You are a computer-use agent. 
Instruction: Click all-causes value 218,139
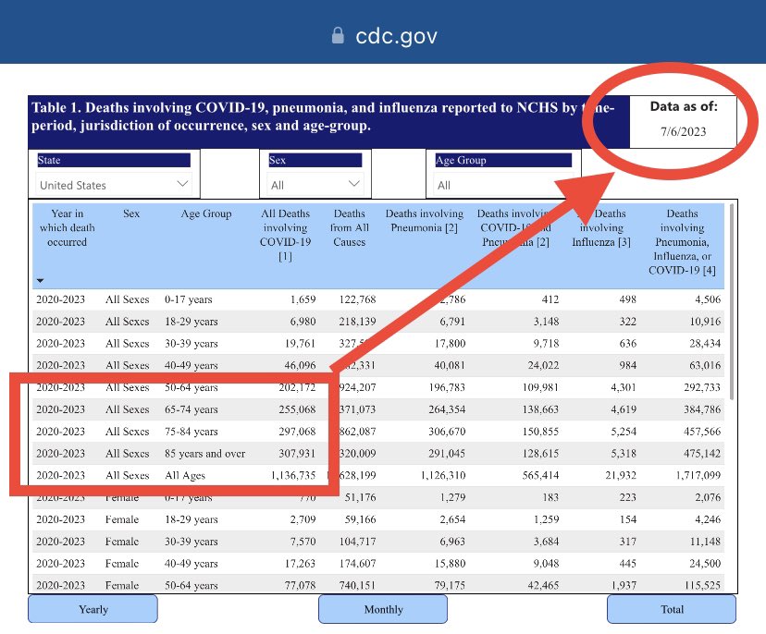[358, 321]
